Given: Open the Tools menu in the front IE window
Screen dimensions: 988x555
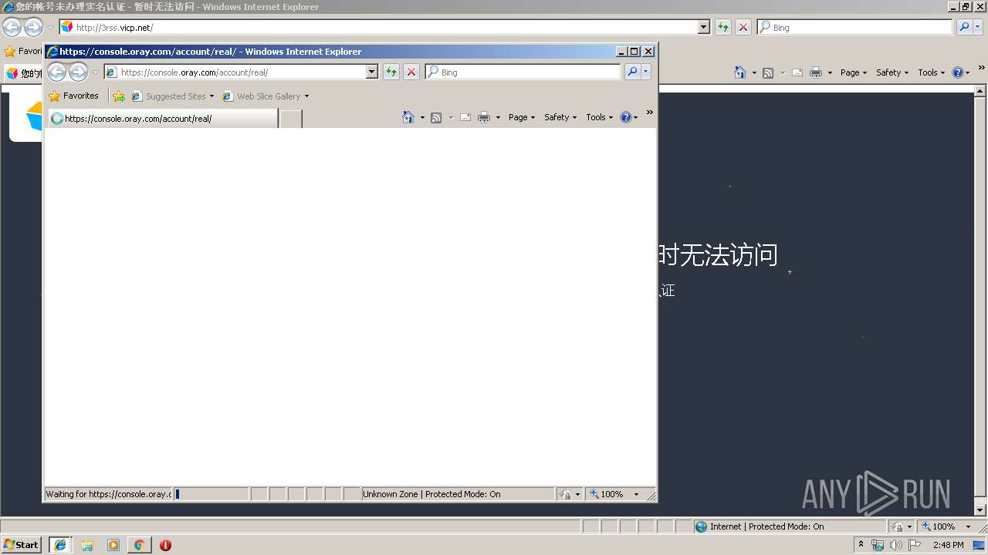Looking at the screenshot, I should 599,117.
